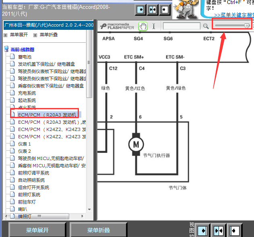Open the 前照灯调平系统 diagram

33,173
